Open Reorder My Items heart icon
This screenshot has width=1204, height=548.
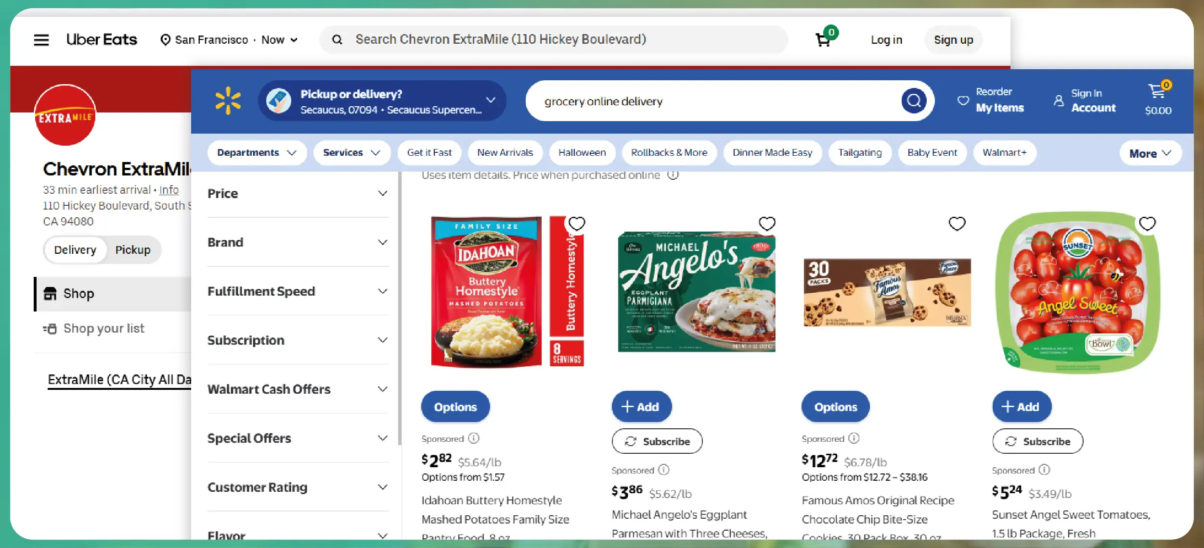click(963, 100)
